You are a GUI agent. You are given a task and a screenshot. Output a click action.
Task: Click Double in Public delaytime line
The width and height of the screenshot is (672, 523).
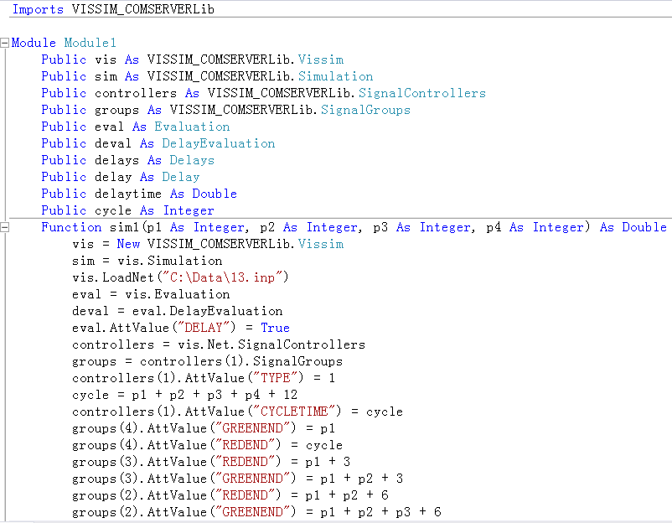pos(215,194)
